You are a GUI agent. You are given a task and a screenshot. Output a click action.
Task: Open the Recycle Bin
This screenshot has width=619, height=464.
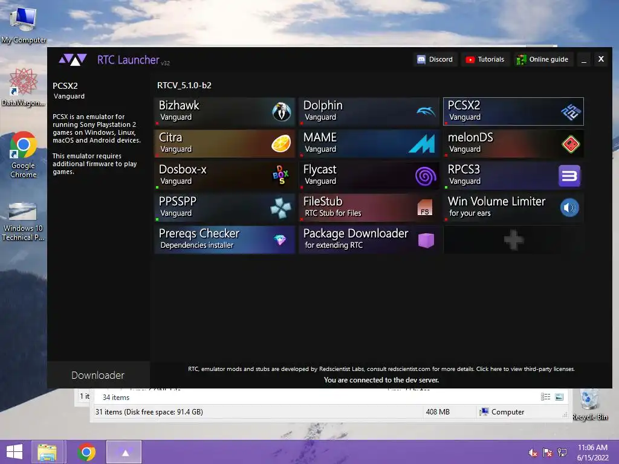click(590, 405)
